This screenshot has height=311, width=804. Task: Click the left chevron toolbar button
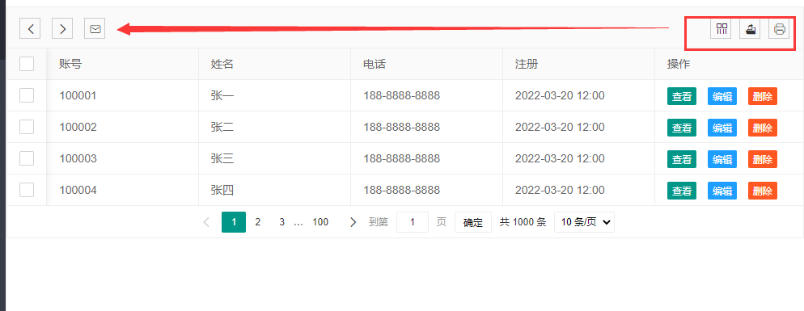click(x=30, y=29)
